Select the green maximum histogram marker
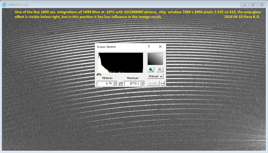This screenshot has height=153, width=268. point(100,74)
